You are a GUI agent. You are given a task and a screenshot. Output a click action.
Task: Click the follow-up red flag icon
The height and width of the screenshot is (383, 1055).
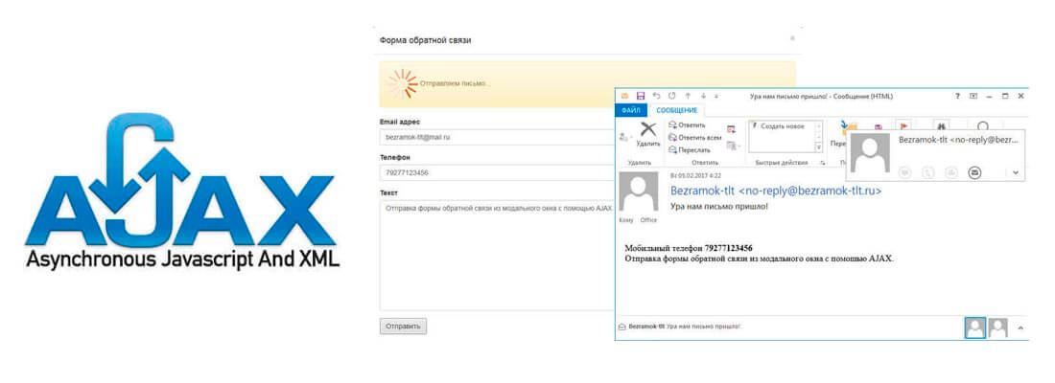click(x=904, y=125)
